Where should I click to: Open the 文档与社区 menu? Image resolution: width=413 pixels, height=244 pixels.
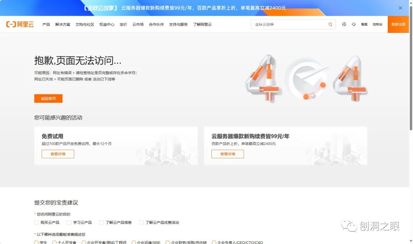pos(85,24)
